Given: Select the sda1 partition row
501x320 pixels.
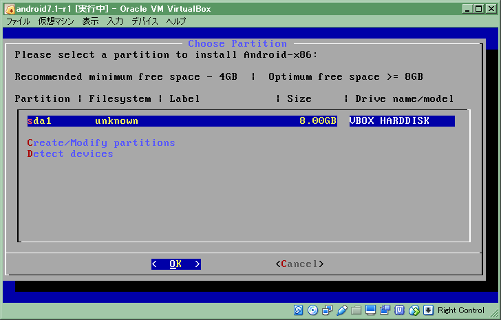Looking at the screenshot, I should (241, 121).
